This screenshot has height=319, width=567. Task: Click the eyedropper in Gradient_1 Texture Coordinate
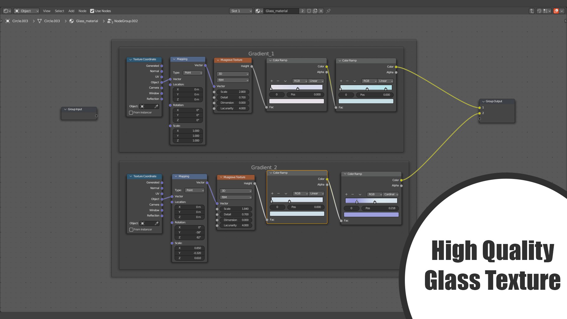click(156, 106)
